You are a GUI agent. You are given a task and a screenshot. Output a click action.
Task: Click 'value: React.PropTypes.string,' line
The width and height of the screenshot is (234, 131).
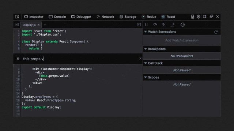click(x=51, y=100)
